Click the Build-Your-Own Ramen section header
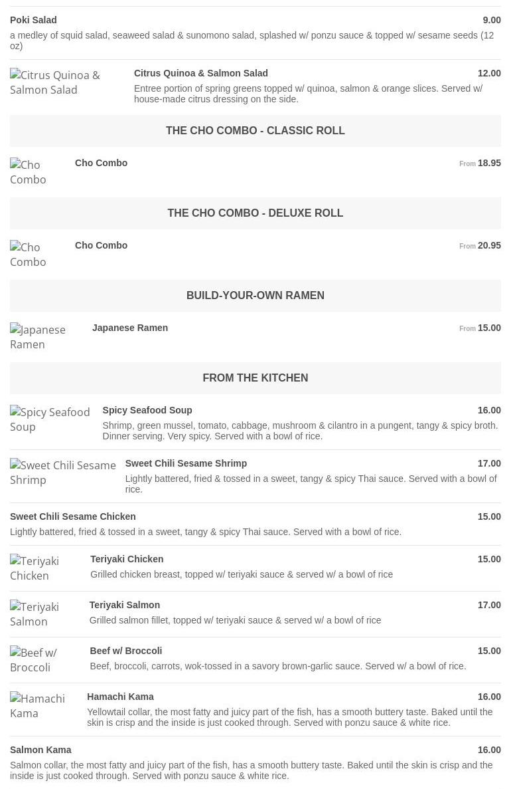Screen dimensions: 511x789 (x=256, y=295)
